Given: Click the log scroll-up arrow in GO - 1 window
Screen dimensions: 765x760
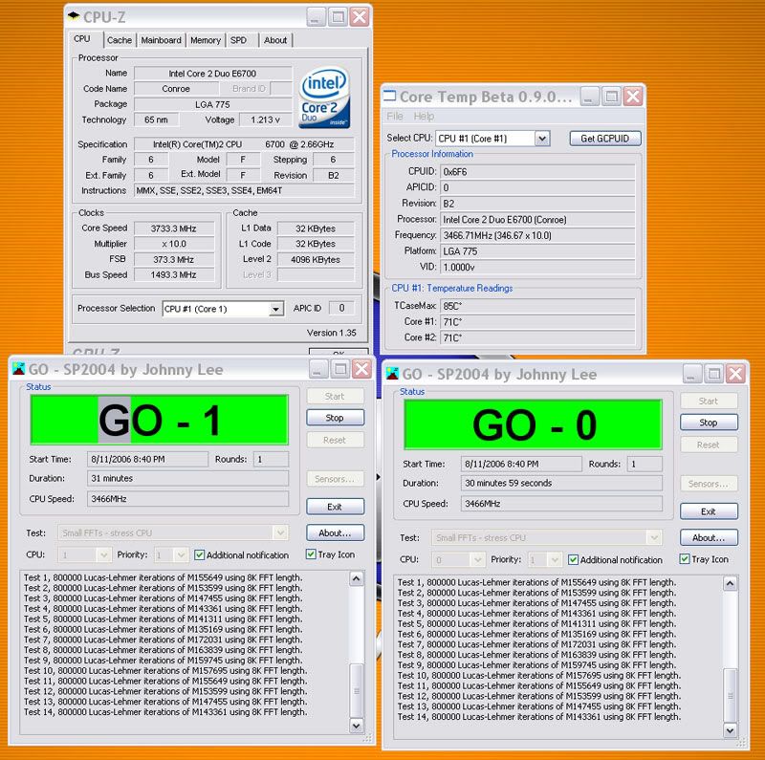Looking at the screenshot, I should click(x=357, y=579).
